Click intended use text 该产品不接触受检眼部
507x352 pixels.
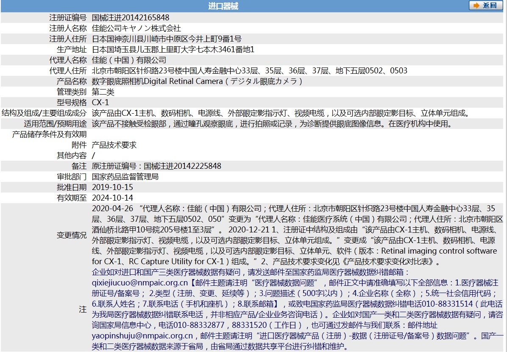pyautogui.click(x=272, y=123)
